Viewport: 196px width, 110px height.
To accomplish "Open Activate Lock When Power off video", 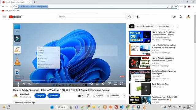I will point(140,63).
